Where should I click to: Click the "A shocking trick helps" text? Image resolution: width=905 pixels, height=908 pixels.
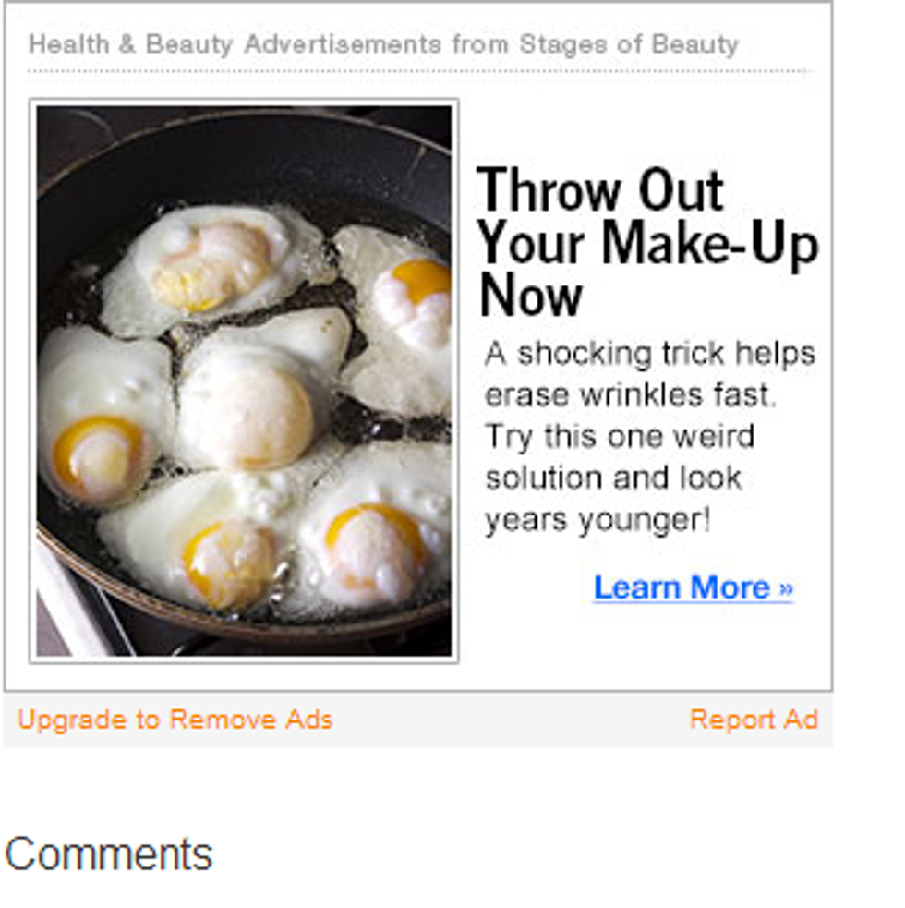649,353
